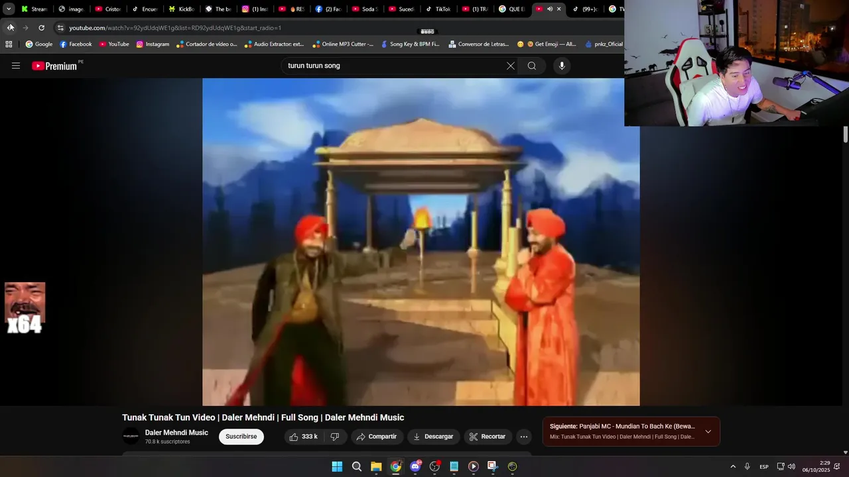Click the browser back arrow
The width and height of the screenshot is (849, 477).
click(x=10, y=28)
